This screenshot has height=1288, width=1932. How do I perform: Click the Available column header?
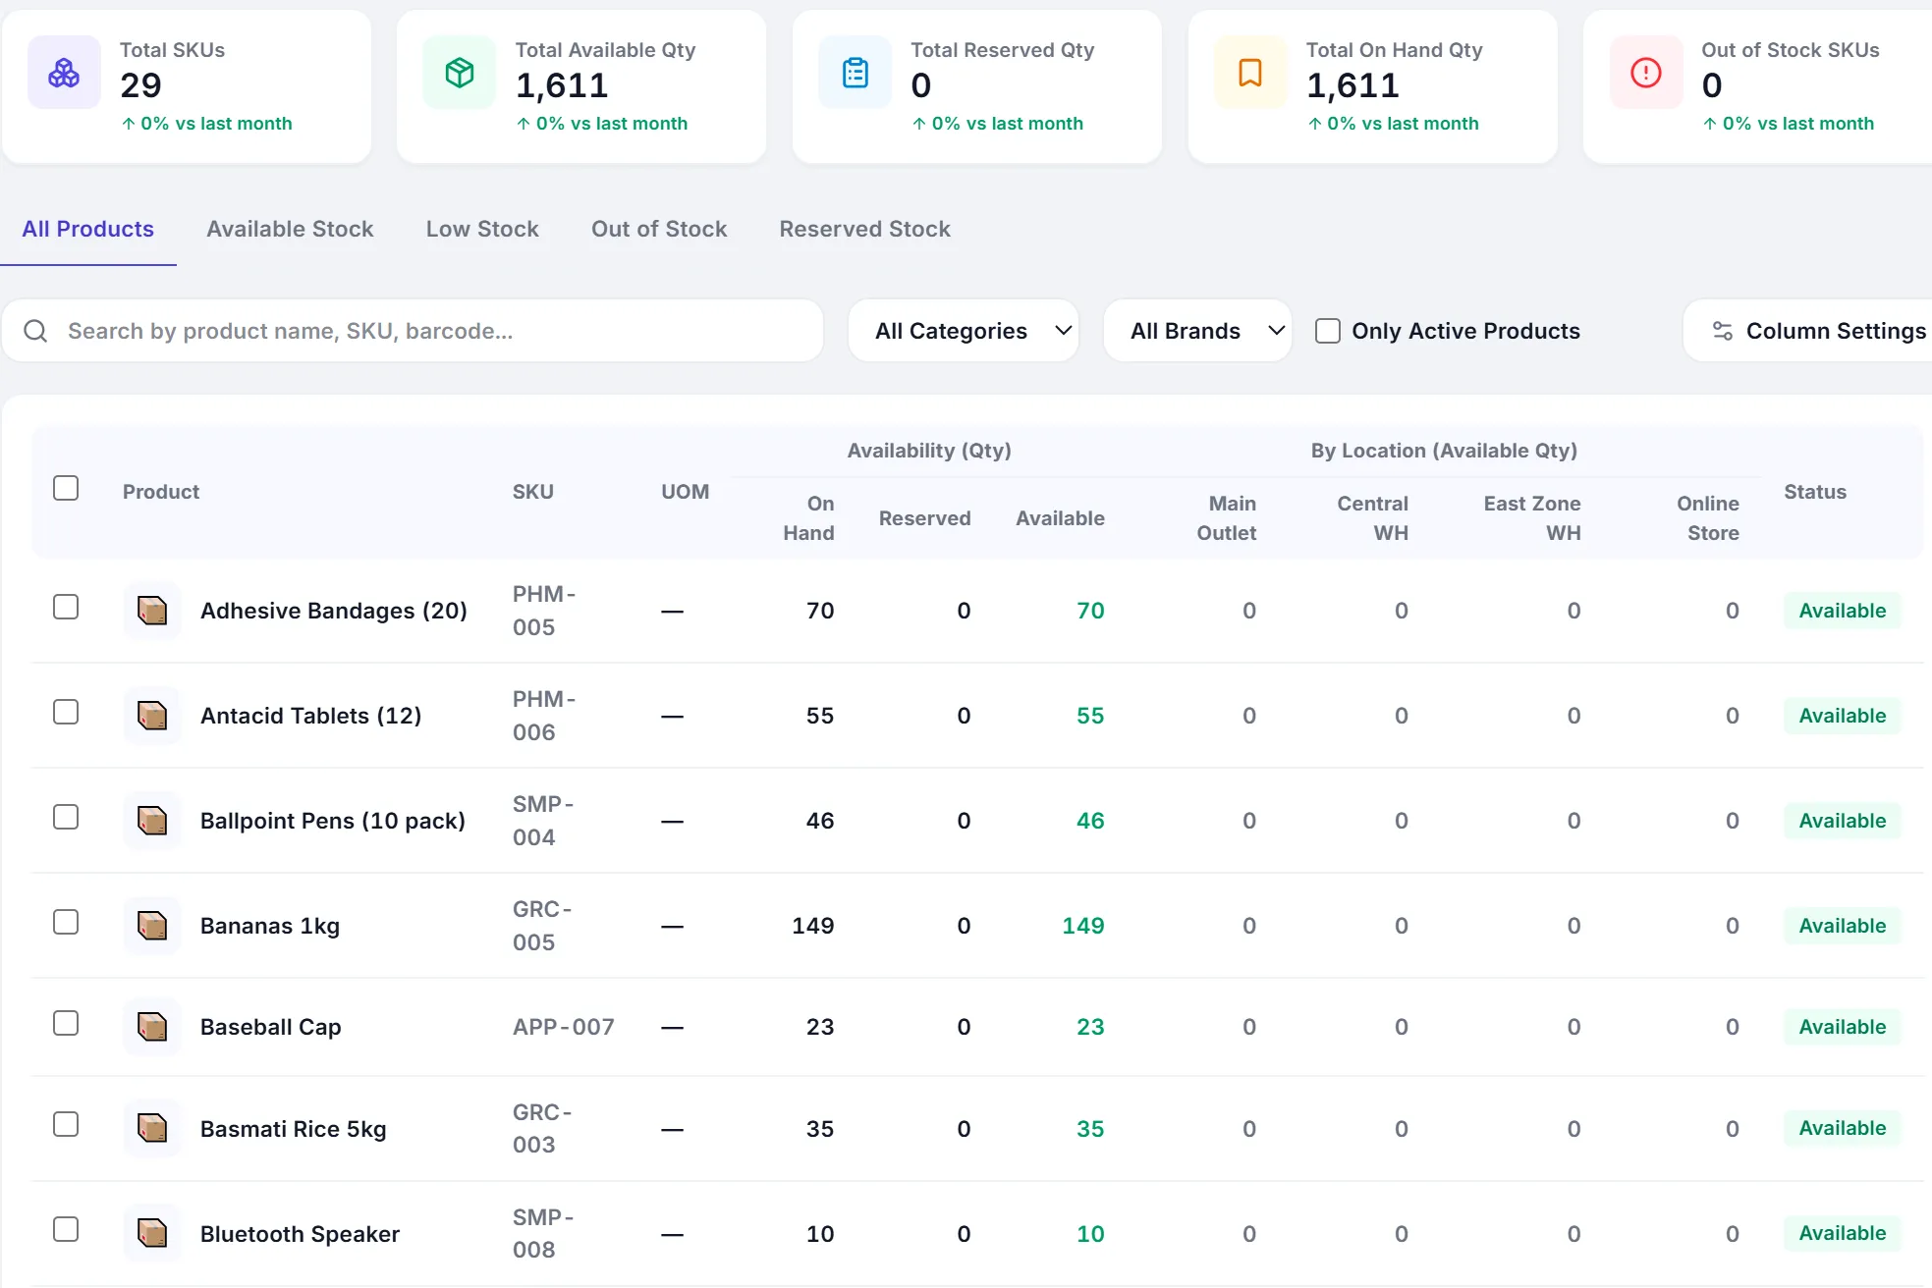coord(1060,518)
